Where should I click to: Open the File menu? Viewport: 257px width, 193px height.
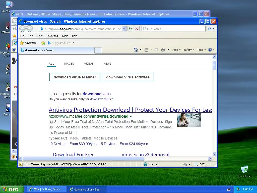pos(22,36)
